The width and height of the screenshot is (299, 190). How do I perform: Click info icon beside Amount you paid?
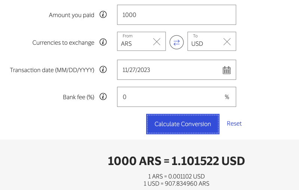pyautogui.click(x=103, y=15)
